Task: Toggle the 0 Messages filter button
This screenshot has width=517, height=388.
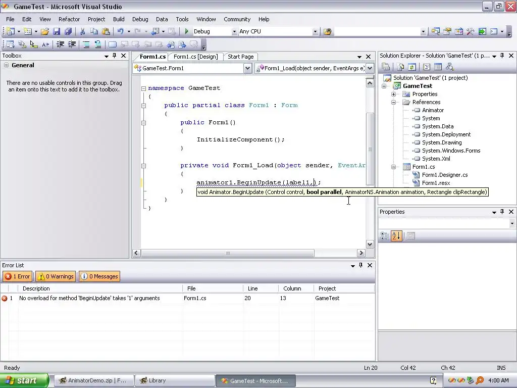Action: (99, 276)
